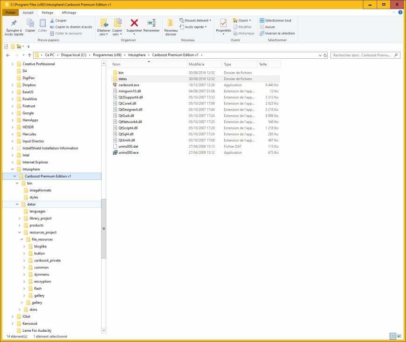Click Disque local (C:) breadcrumb
This screenshot has height=342, width=406.
(x=74, y=55)
